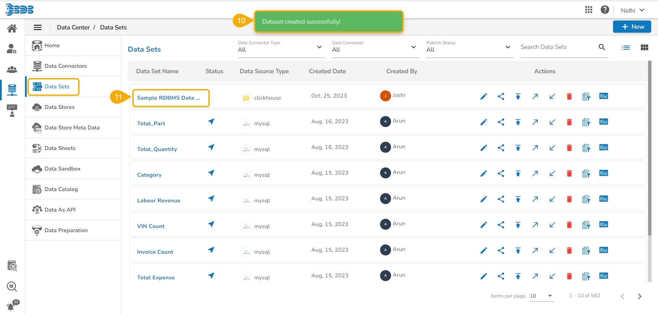Switch to grid card view layout
Screen dimensions: 658x315
click(x=644, y=48)
